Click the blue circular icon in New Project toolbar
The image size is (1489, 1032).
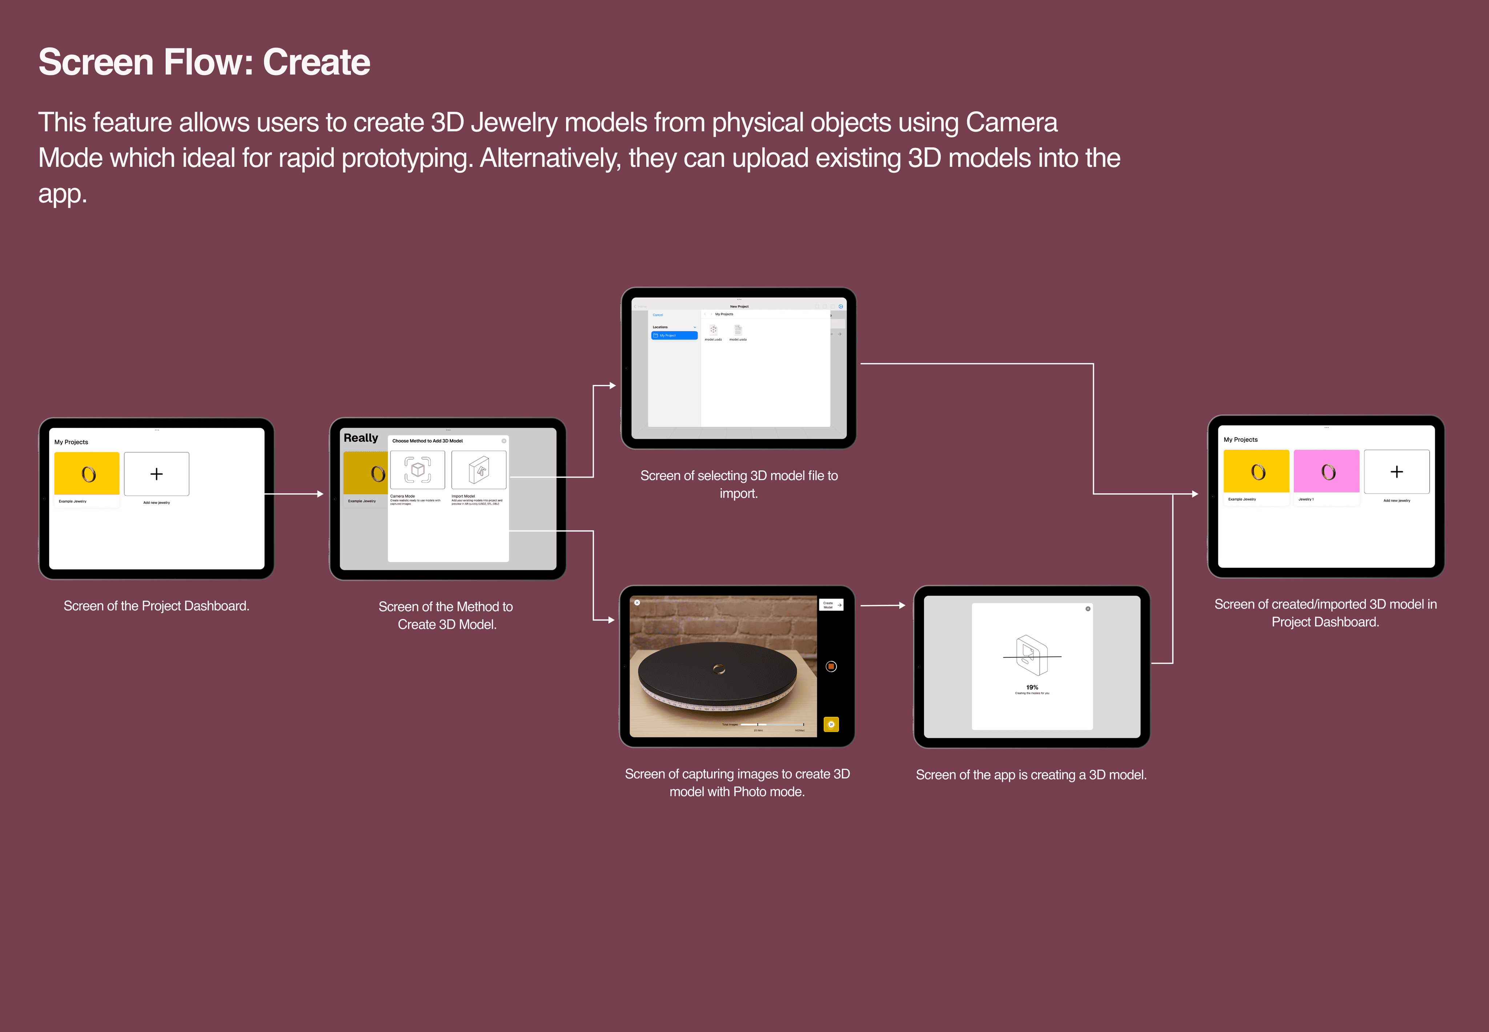pos(840,306)
